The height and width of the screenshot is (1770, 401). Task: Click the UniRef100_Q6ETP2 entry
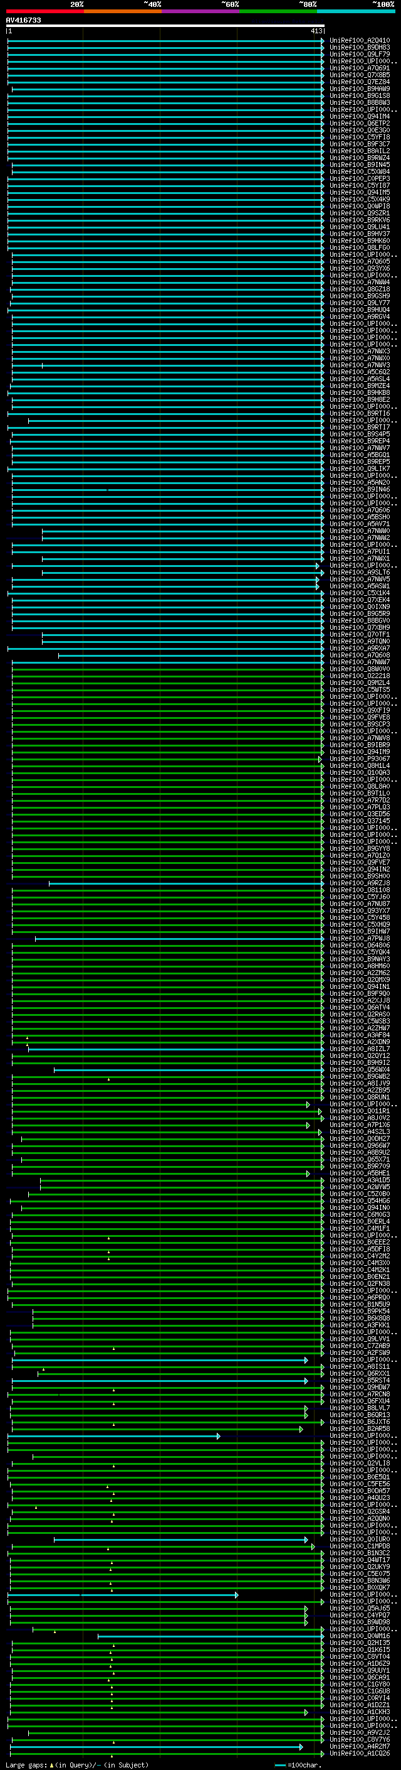360,123
